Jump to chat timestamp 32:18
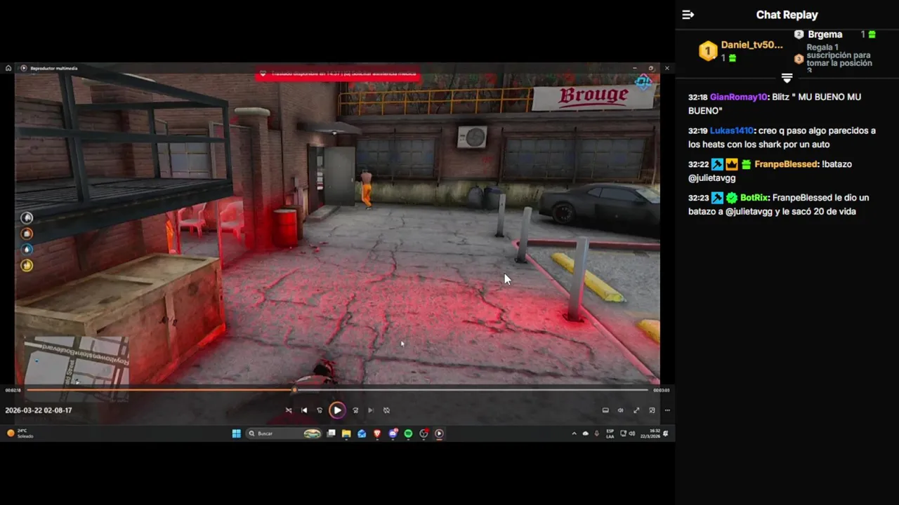 tap(697, 97)
